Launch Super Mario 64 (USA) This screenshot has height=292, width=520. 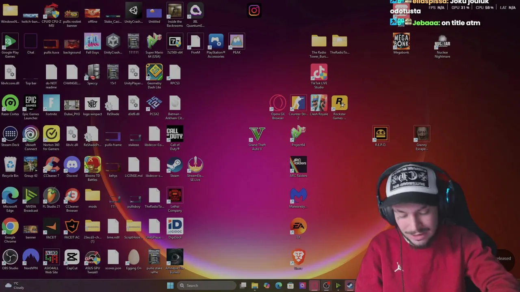click(x=154, y=46)
